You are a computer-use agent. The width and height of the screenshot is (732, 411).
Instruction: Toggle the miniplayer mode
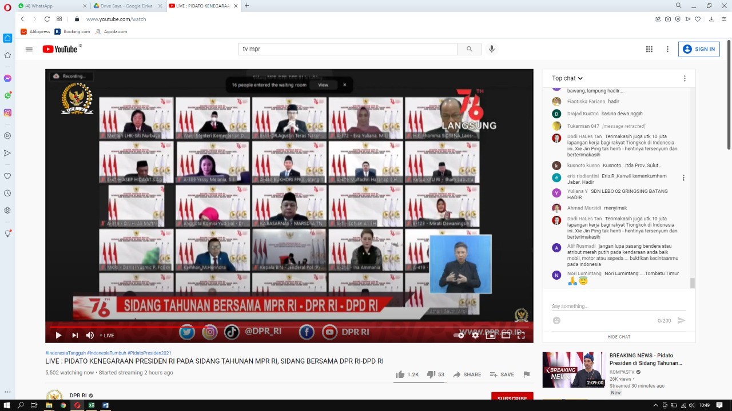[x=490, y=335]
